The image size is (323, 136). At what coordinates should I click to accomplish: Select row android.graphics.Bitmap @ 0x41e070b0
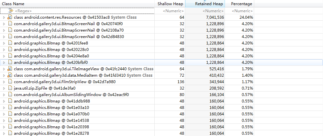point(161,114)
